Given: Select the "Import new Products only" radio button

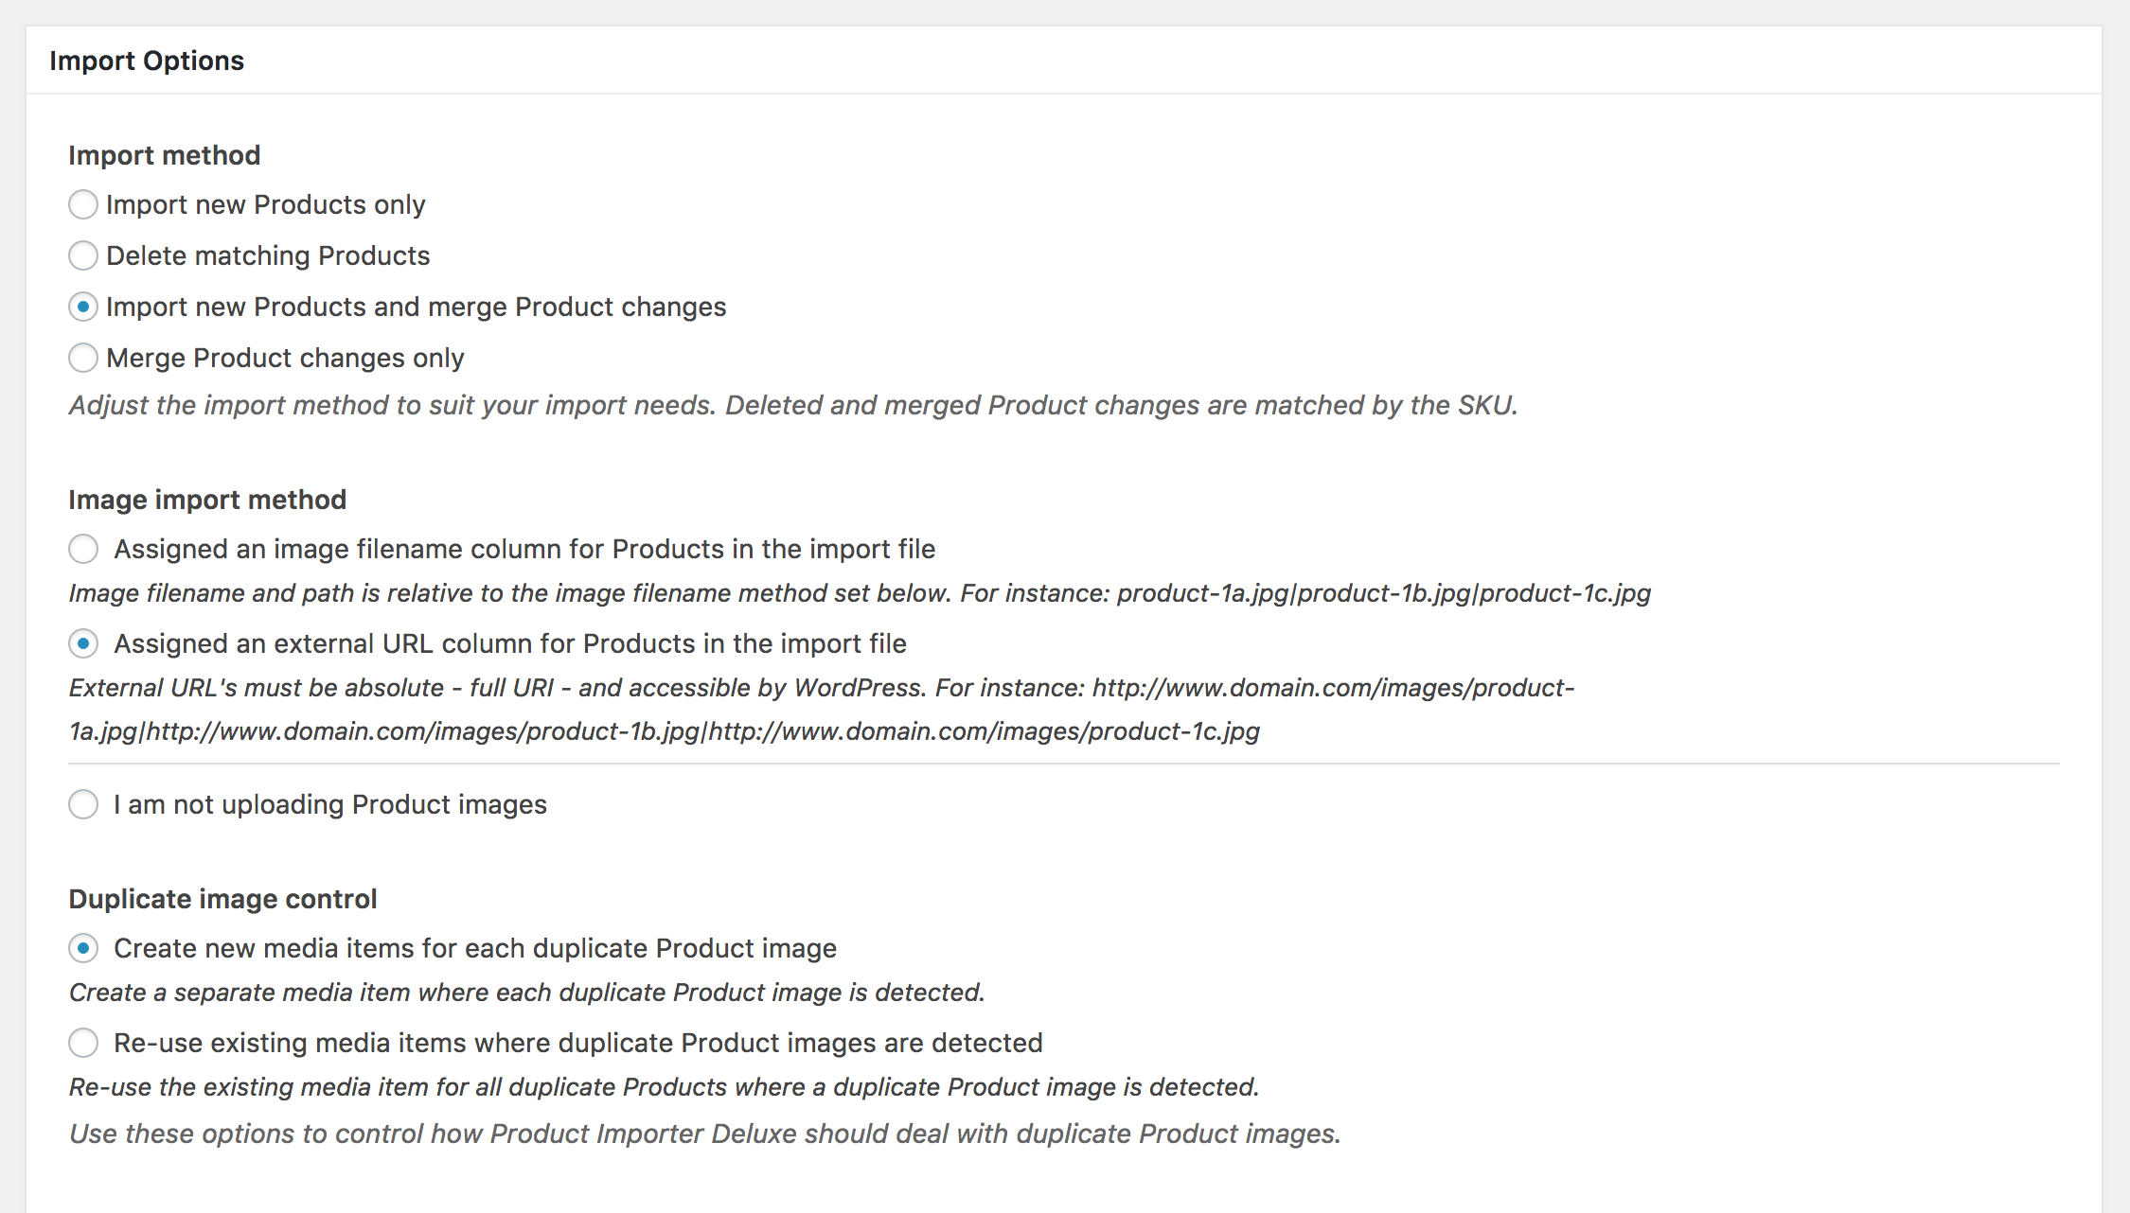Looking at the screenshot, I should click(83, 204).
